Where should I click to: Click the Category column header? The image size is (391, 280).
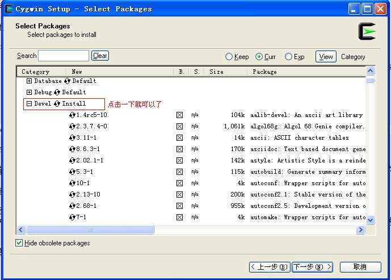(x=41, y=72)
